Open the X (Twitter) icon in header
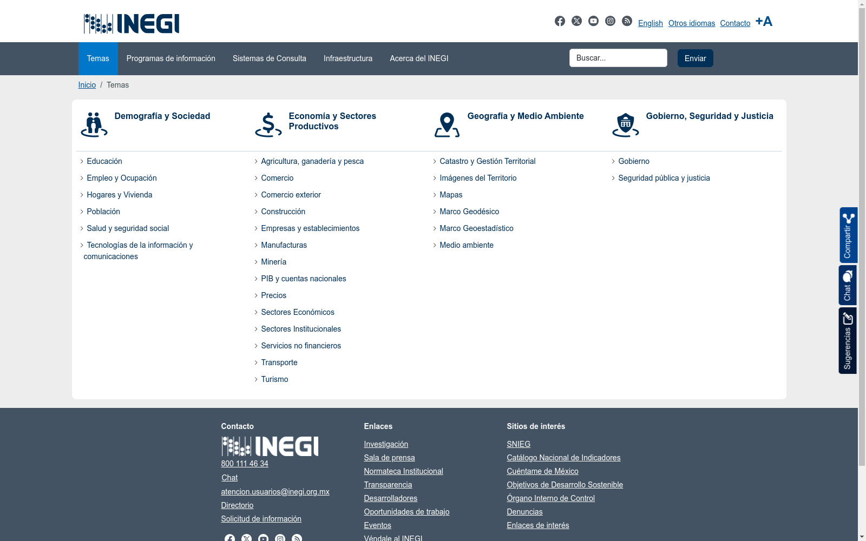866x541 pixels. pos(576,21)
